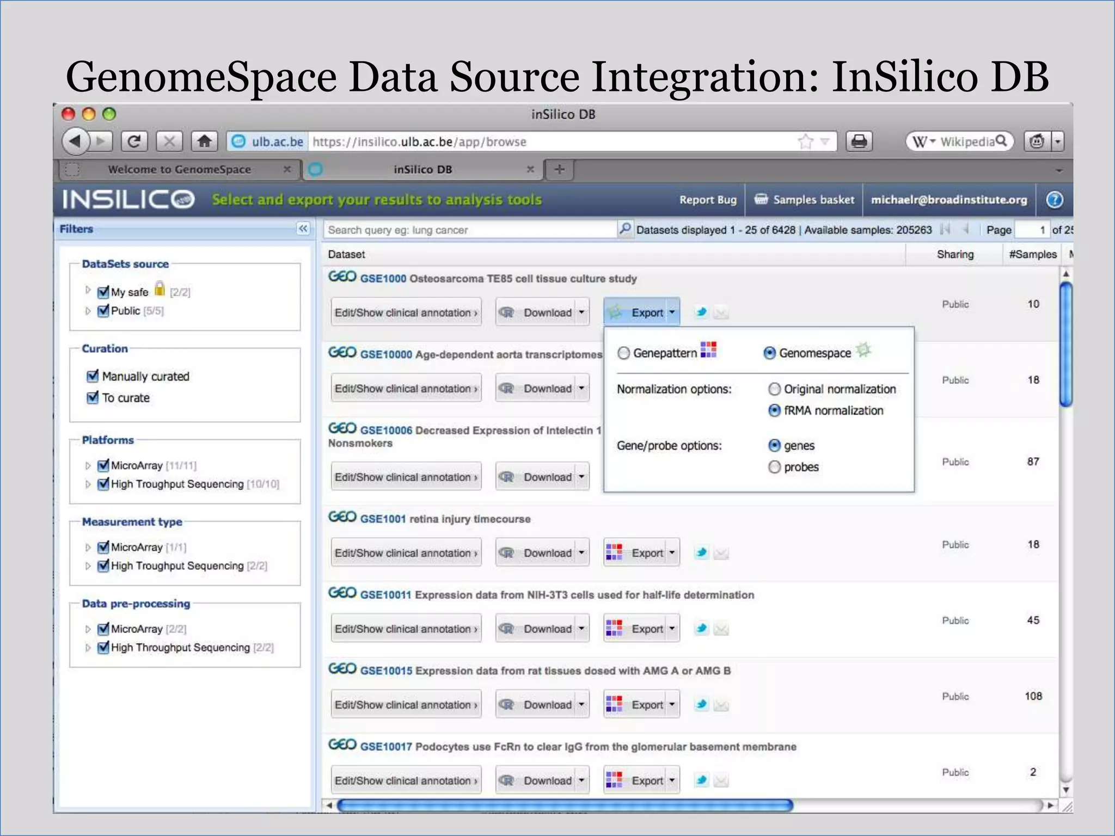Focus the search query input field
Image resolution: width=1115 pixels, height=836 pixels.
point(469,230)
